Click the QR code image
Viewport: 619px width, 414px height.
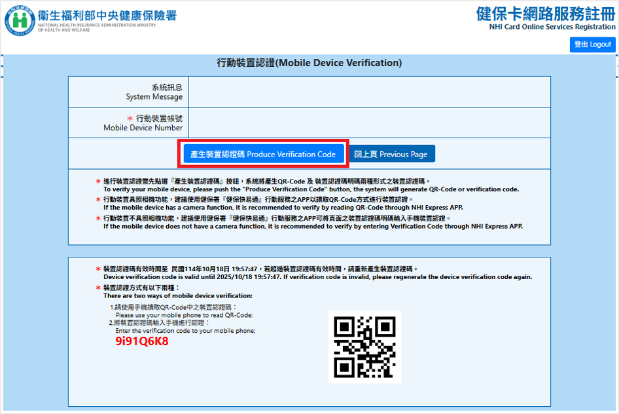pyautogui.click(x=364, y=347)
